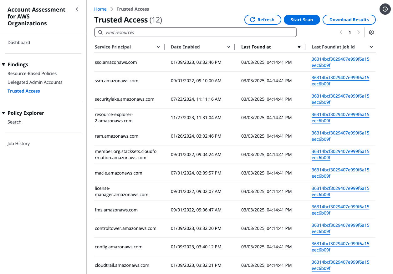Open job id link for ram.amazonaws.com row
393x274 pixels.
(340, 136)
